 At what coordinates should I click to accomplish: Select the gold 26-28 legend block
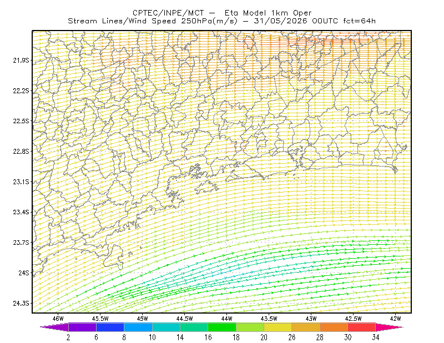306,327
